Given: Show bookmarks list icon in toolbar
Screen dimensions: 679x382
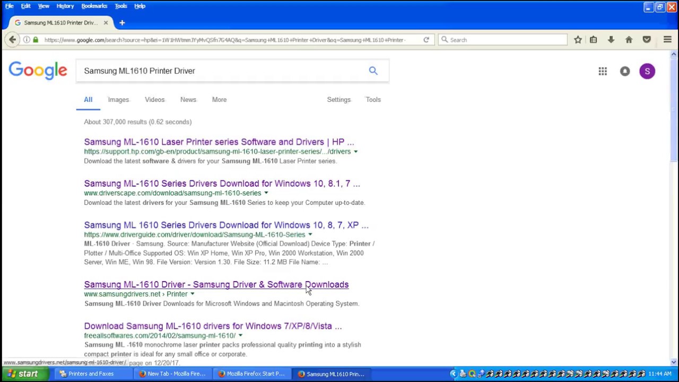Looking at the screenshot, I should point(594,40).
